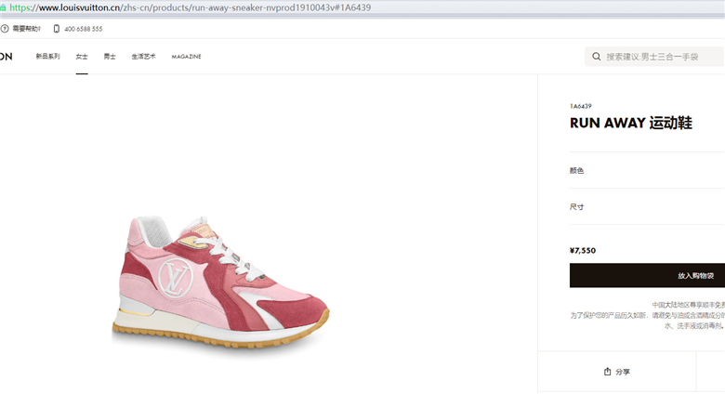This screenshot has height=394, width=725.
Task: Click the secure lock icon in address bar
Action: [x=3, y=7]
